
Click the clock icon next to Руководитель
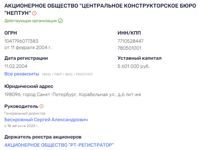(x=41, y=106)
